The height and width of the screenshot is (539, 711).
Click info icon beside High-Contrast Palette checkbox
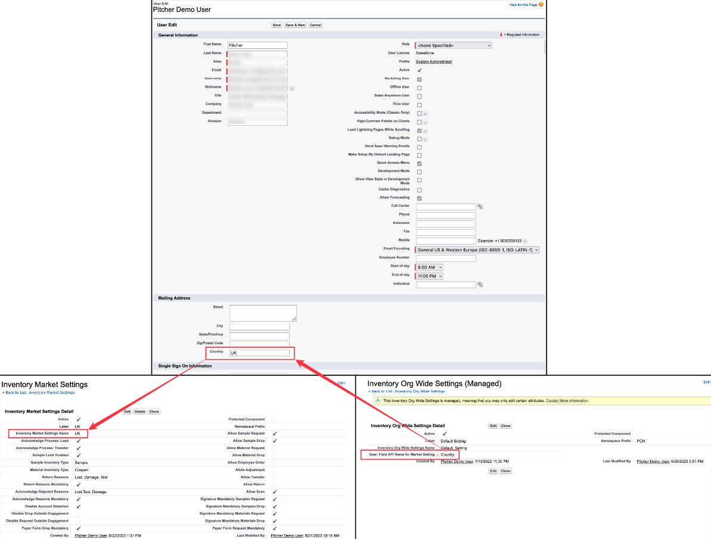pyautogui.click(x=426, y=122)
